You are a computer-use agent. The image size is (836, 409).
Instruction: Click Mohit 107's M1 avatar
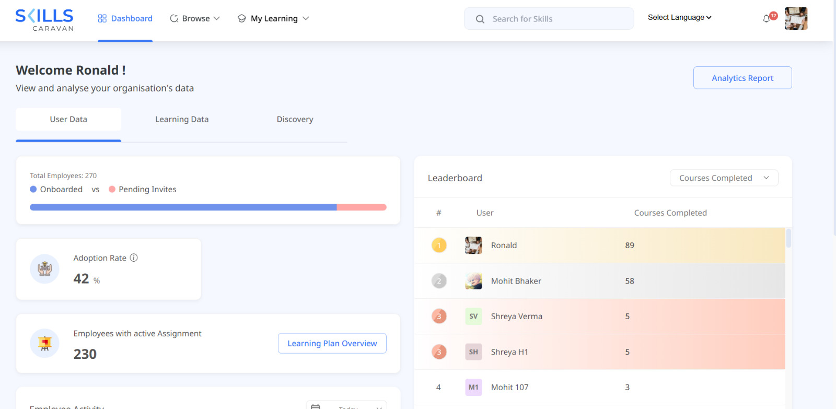473,387
